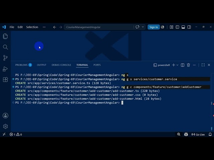Open the notifications bell
This screenshot has width=214, height=160.
(x=210, y=134)
